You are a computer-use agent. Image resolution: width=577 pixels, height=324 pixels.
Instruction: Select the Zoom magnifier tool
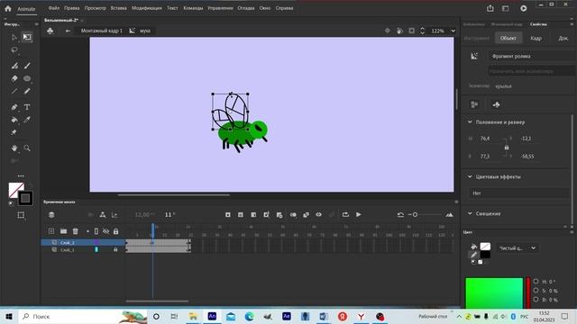coord(27,148)
